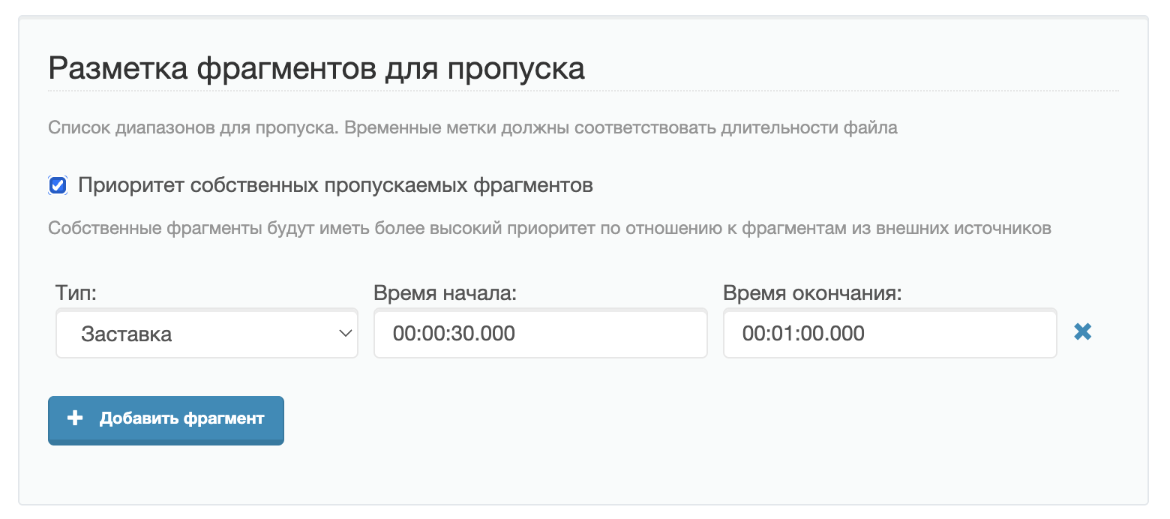The image size is (1170, 519).
Task: Focus the 'Время начала' input field
Action: [x=540, y=334]
